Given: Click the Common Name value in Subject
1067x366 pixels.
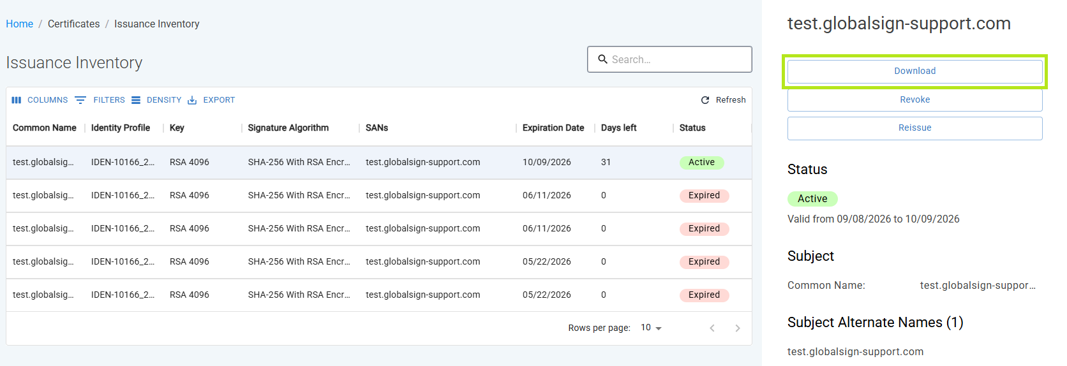Looking at the screenshot, I should coord(978,286).
